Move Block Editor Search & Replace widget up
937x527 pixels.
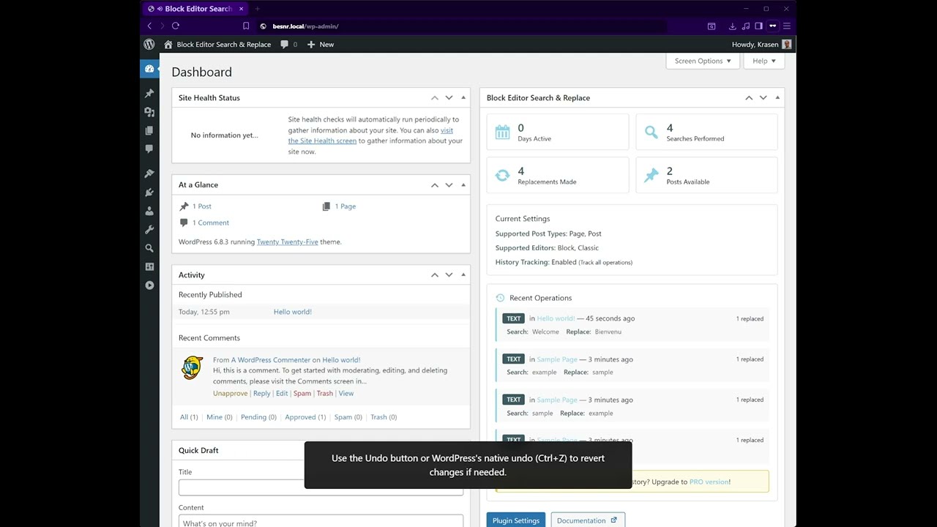(749, 98)
